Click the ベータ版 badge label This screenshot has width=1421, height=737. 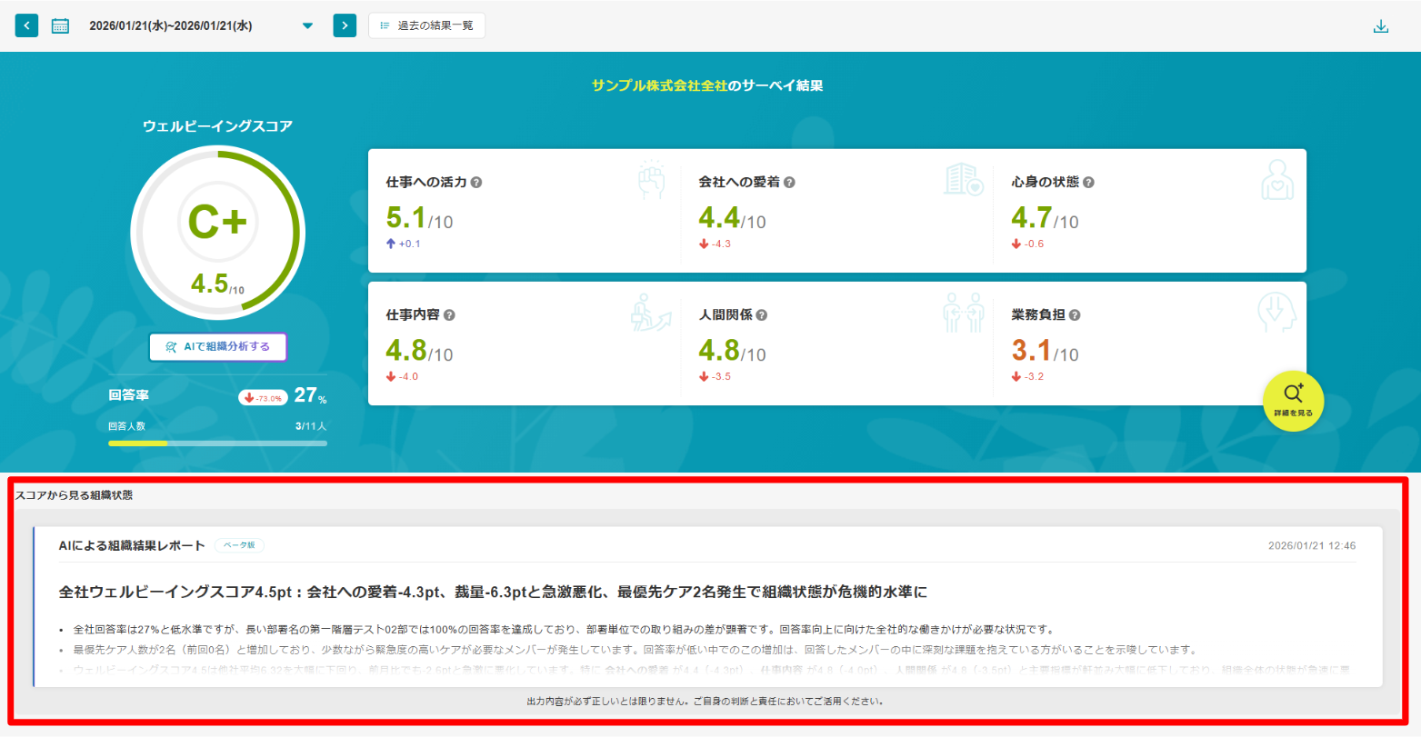[241, 545]
